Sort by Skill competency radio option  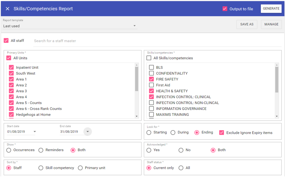tap(41, 168)
